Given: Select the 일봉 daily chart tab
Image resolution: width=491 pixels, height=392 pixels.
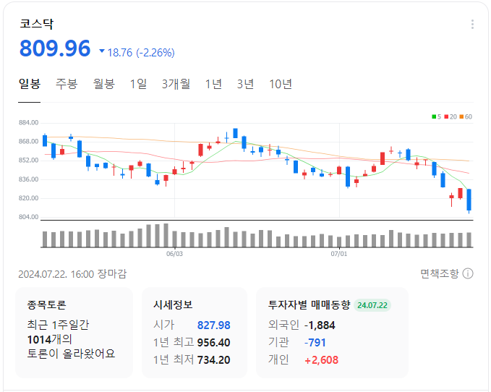Looking at the screenshot, I should tap(30, 84).
